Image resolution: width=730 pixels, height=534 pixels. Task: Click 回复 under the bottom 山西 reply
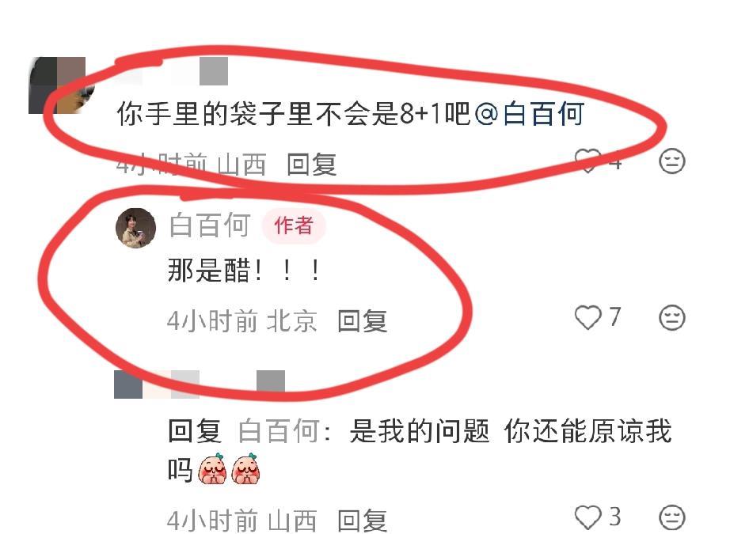coord(362,520)
